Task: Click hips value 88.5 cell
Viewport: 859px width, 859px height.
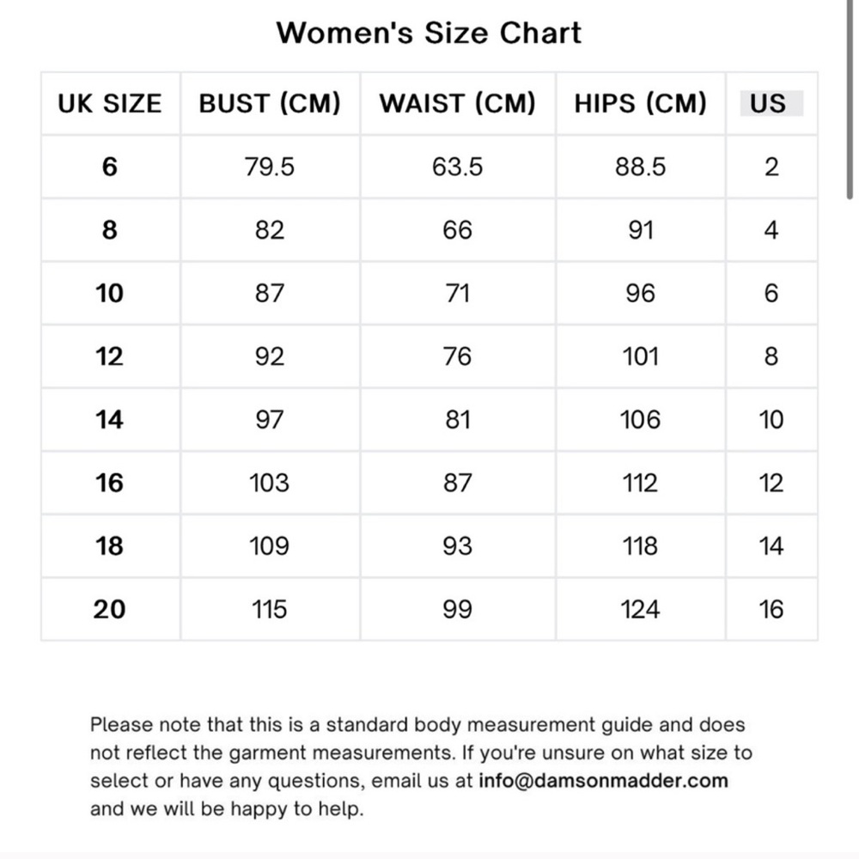Action: coord(641,167)
